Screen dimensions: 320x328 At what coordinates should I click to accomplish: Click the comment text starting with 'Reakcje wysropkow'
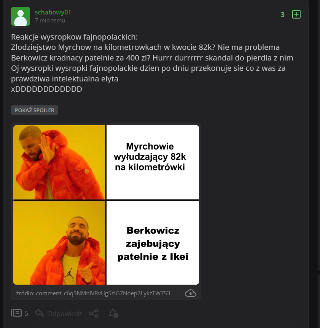point(75,37)
